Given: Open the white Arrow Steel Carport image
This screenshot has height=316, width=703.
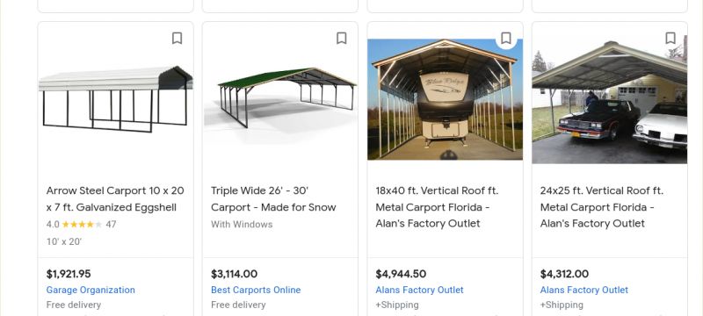Looking at the screenshot, I should (x=116, y=99).
